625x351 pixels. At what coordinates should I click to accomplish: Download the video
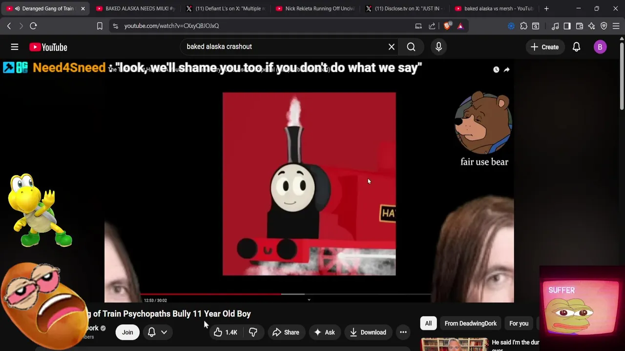pos(368,332)
